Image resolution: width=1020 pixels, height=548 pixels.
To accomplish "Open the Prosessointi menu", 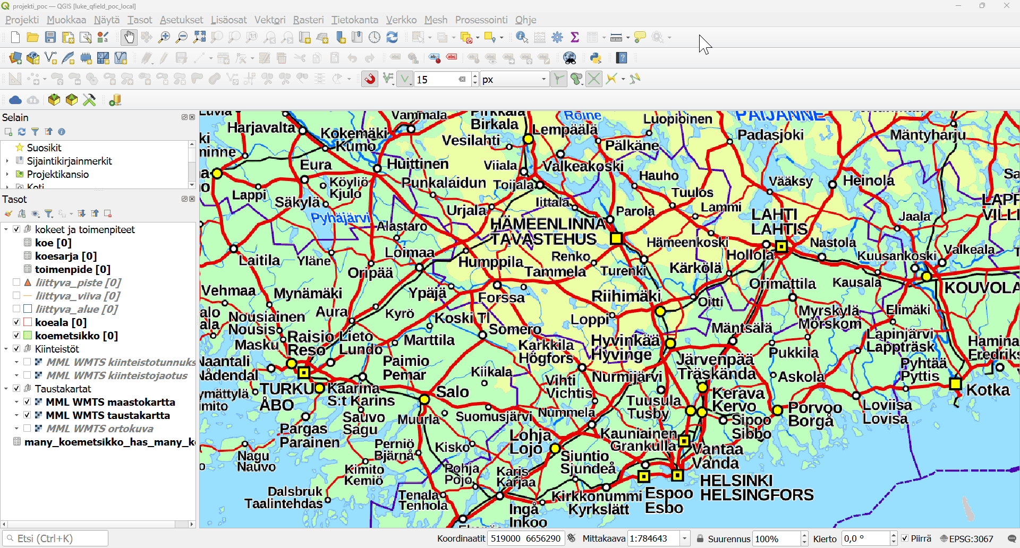I will [481, 20].
